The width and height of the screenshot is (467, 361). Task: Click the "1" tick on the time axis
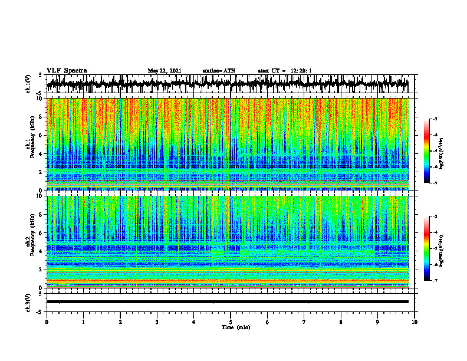[83, 322]
